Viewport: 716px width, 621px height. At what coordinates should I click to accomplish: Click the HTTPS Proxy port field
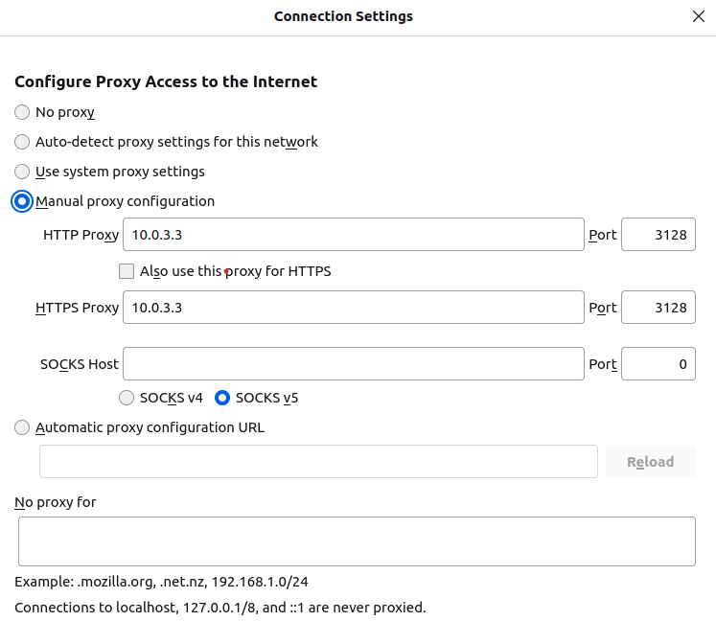658,308
